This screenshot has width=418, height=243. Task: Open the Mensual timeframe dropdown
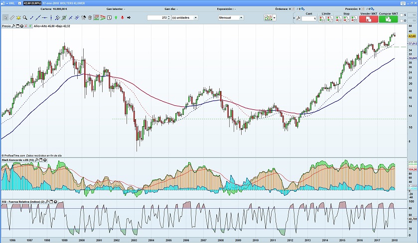coord(231,17)
